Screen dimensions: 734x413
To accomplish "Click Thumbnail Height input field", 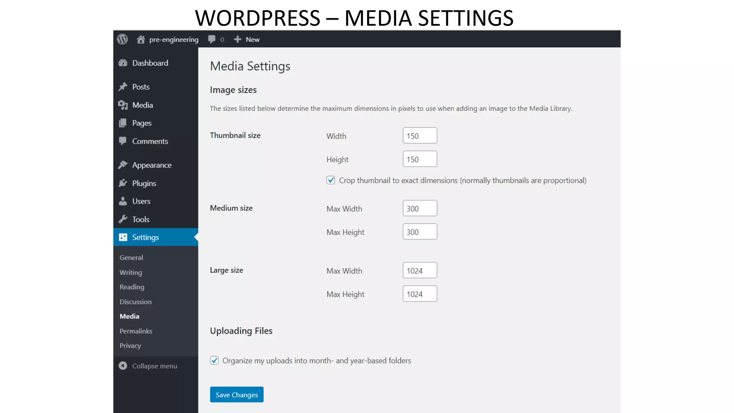I will [420, 159].
